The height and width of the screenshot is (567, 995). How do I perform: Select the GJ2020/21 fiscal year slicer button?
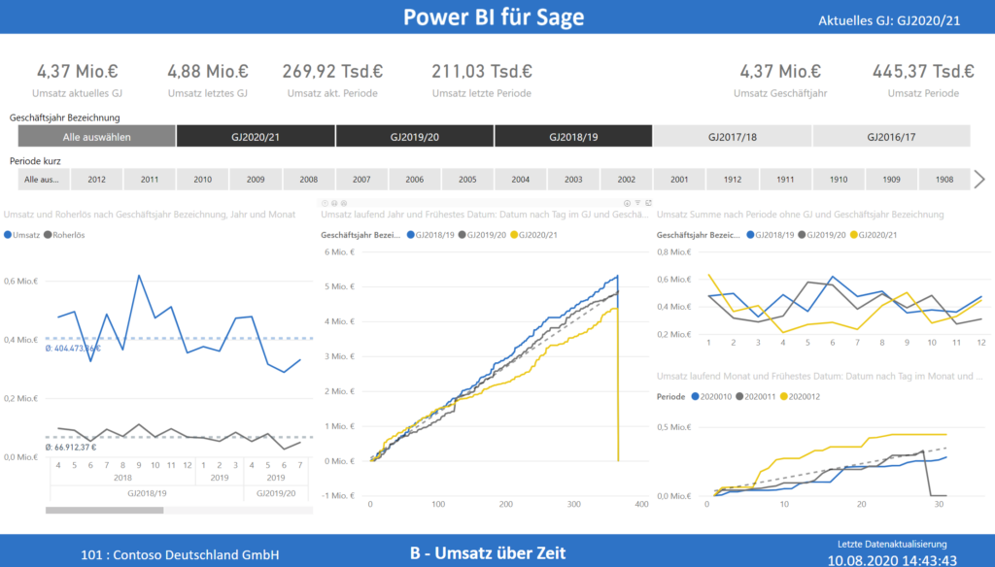tap(256, 136)
